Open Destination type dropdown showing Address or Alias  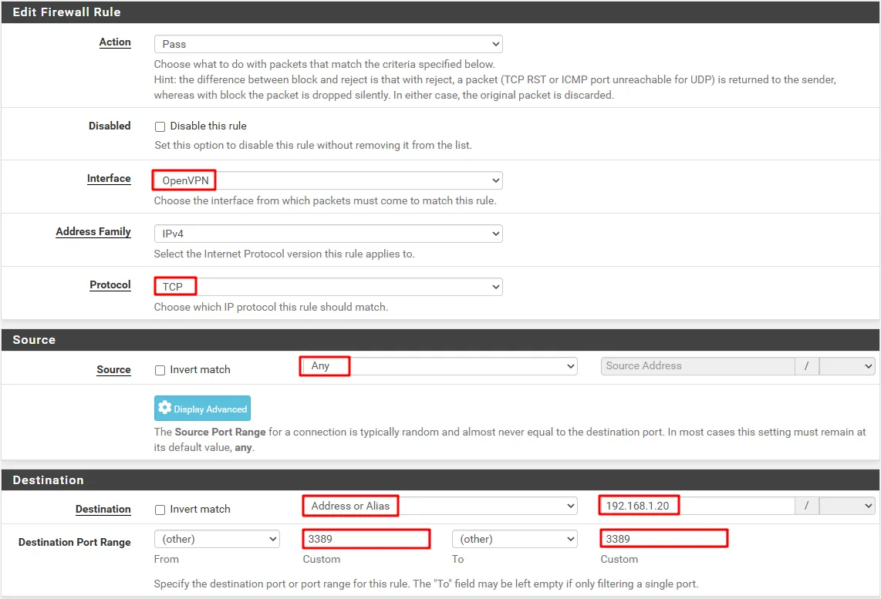pos(440,506)
